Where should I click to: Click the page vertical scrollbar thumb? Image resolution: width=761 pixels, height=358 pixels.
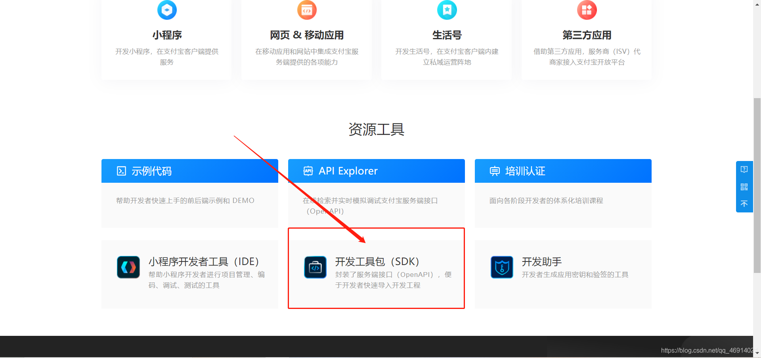click(x=757, y=185)
